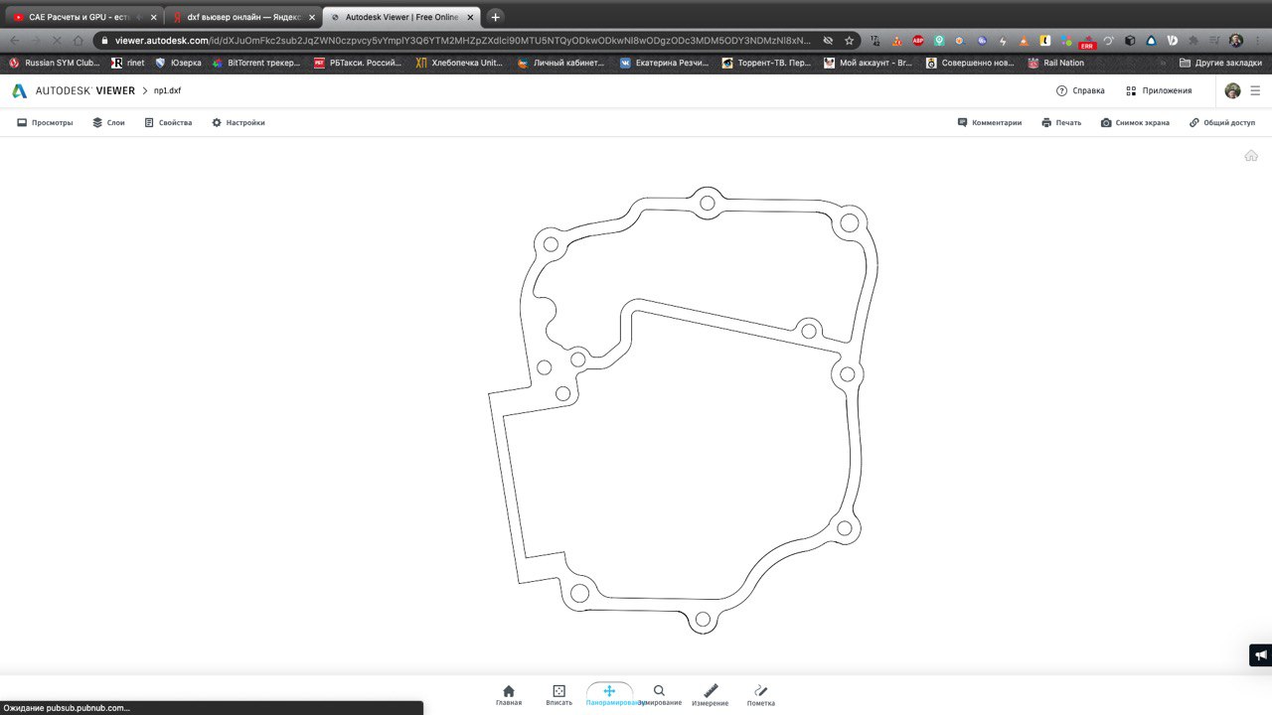Open the Торрент-ТВ bookmark

coord(766,63)
